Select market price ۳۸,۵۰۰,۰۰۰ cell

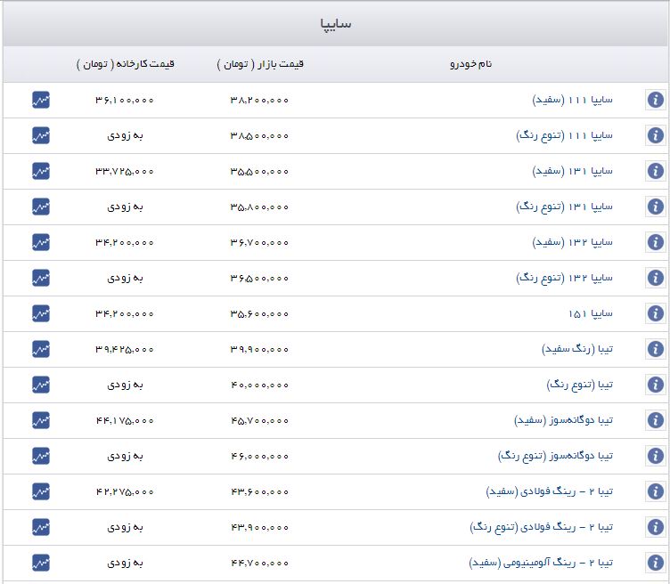[259, 135]
